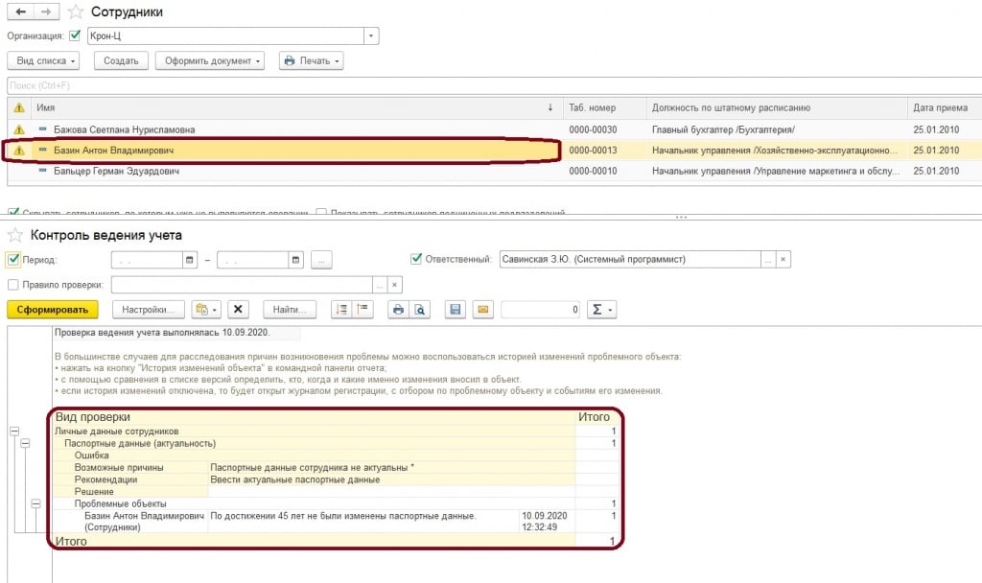Click the X cancel button in toolbar
This screenshot has height=583, width=982.
[x=239, y=310]
